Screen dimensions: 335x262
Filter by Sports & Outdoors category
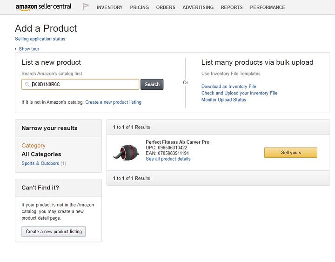coord(40,163)
